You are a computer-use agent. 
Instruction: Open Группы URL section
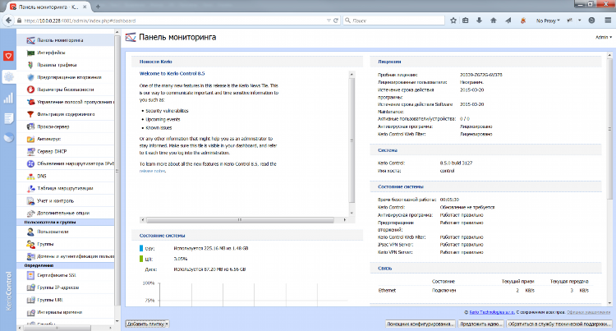(49, 300)
